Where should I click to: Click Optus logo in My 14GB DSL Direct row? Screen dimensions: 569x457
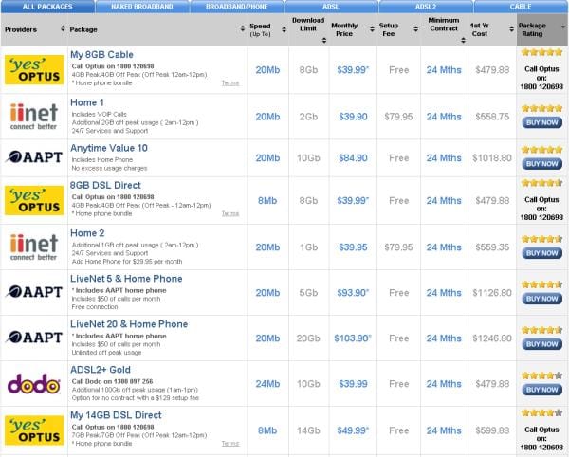[34, 430]
